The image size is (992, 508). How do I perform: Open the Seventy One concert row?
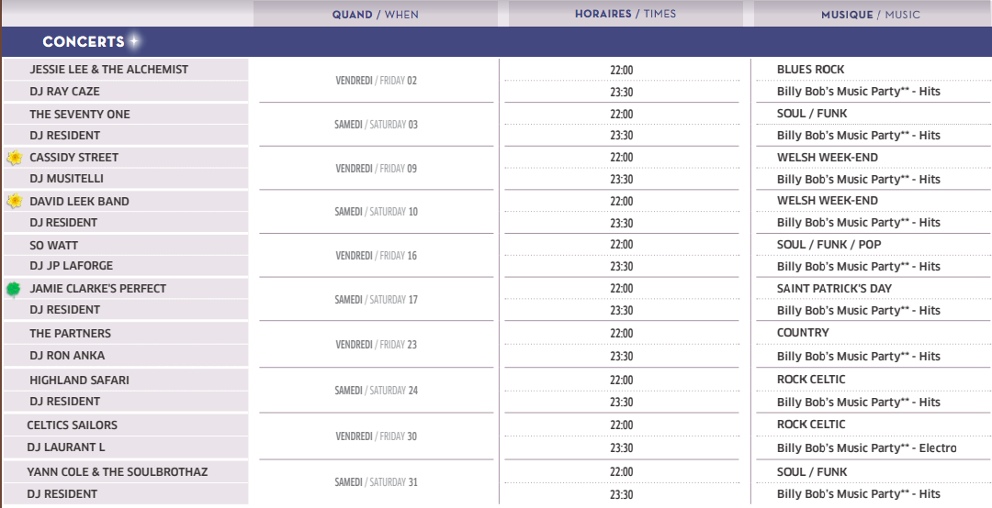point(125,115)
